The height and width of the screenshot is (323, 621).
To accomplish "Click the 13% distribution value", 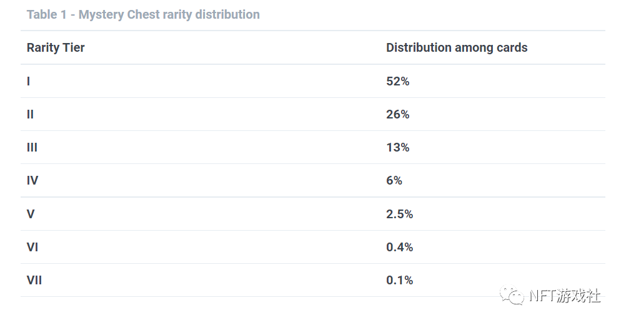I will point(397,147).
